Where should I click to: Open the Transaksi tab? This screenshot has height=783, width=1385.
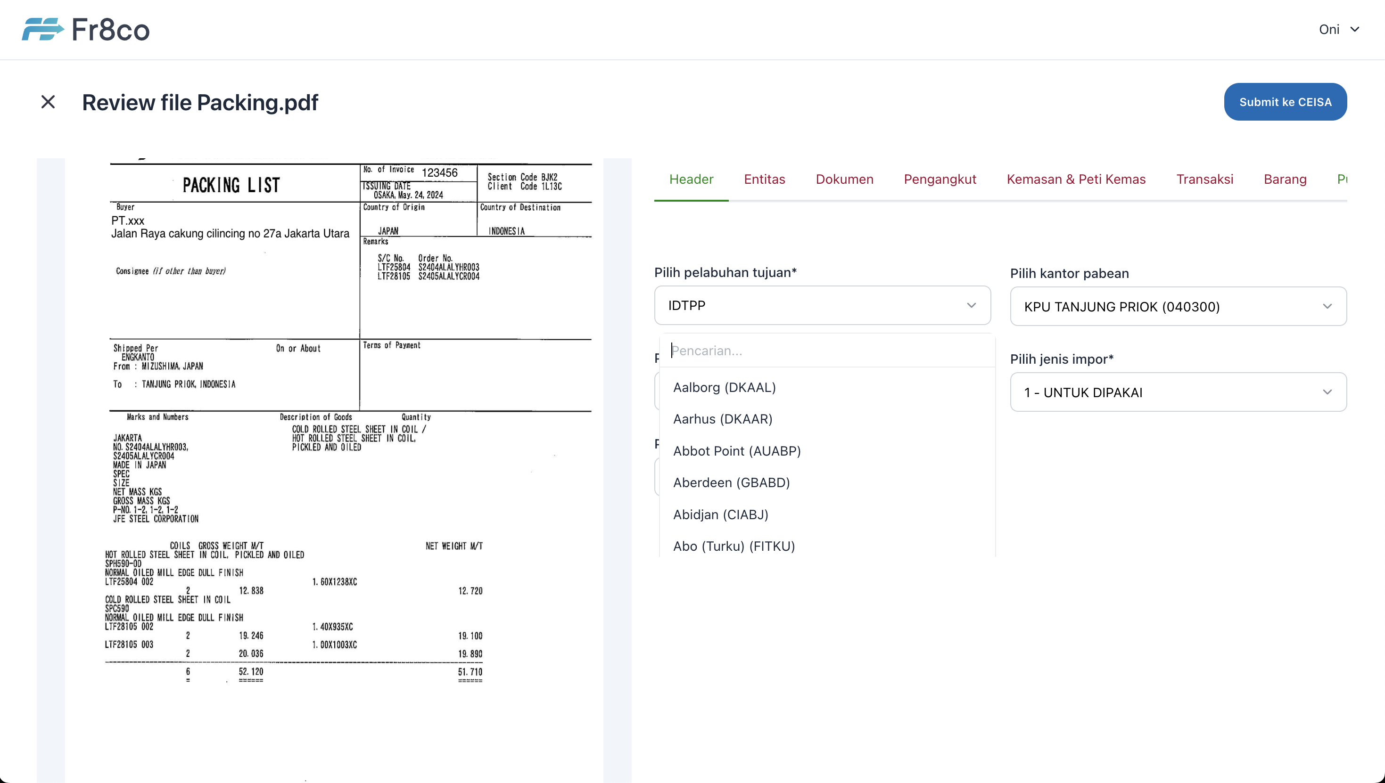[x=1204, y=179]
